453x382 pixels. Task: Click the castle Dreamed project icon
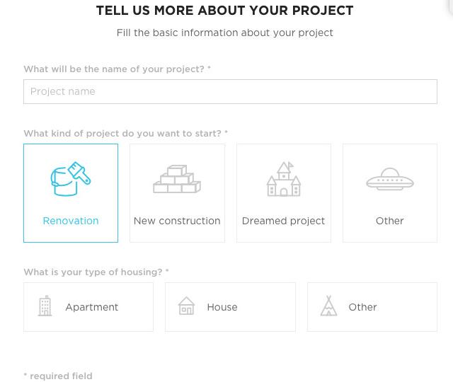[284, 179]
